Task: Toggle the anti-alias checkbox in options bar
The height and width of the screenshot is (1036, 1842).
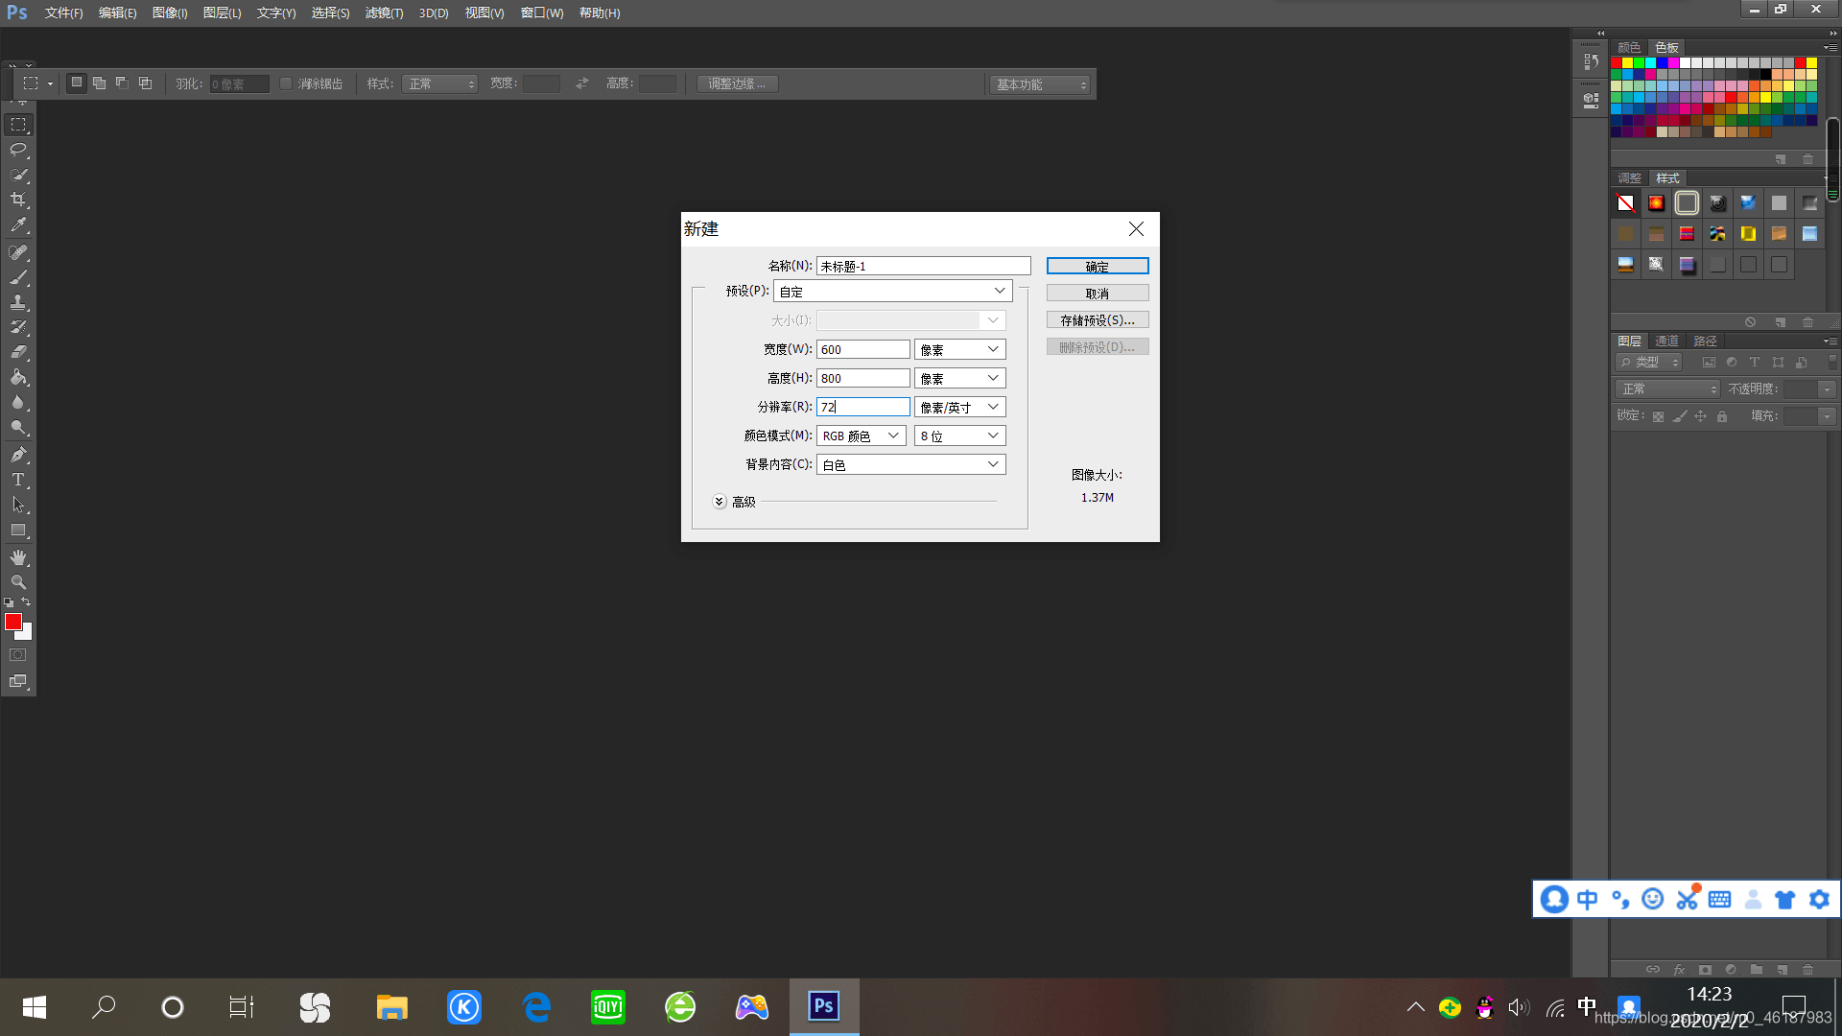Action: tap(286, 83)
